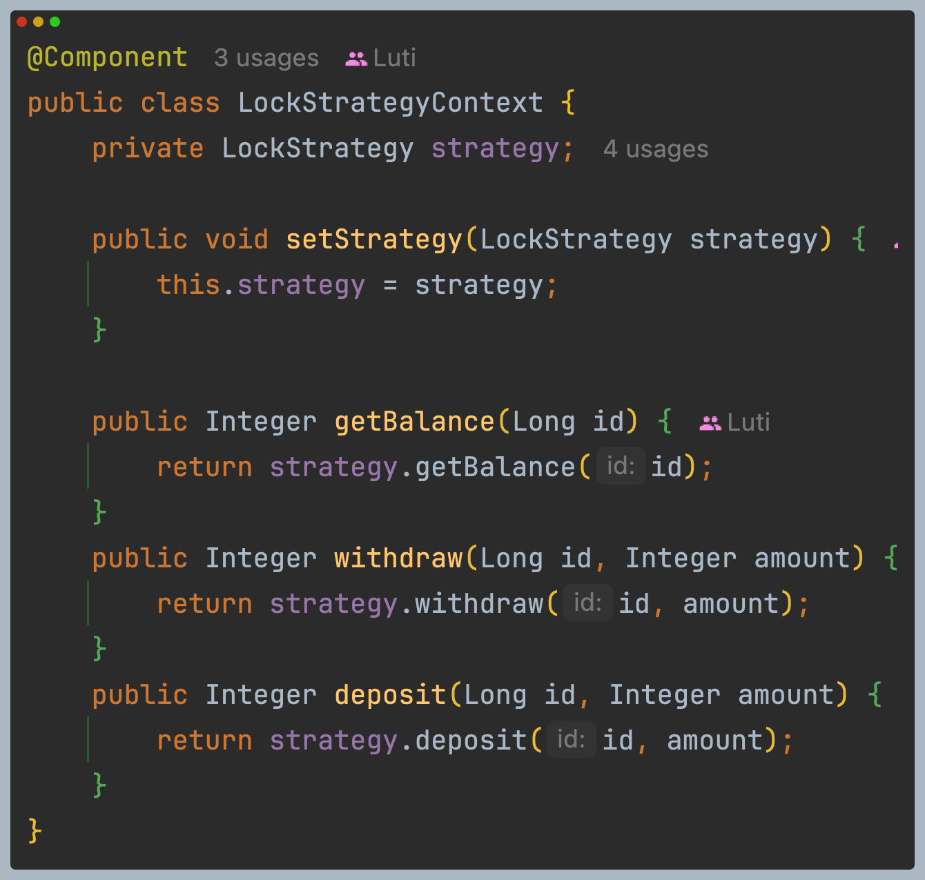
Task: Click the 'id:' parameter hint in getBalance call
Action: coord(621,466)
